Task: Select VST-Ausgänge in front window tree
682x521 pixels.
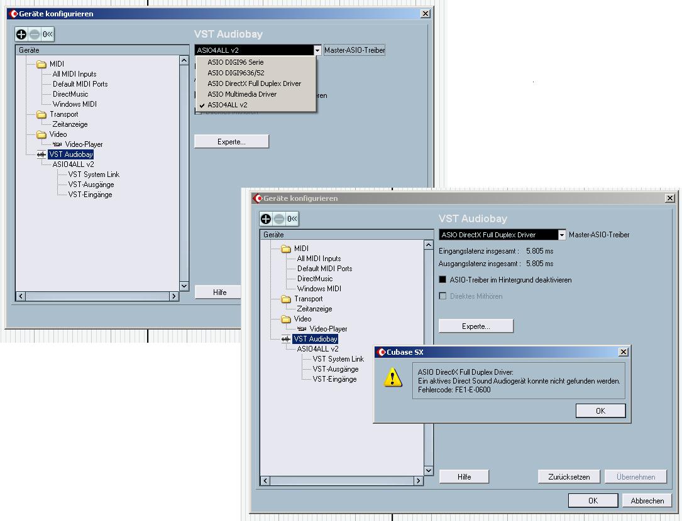Action: coord(336,369)
